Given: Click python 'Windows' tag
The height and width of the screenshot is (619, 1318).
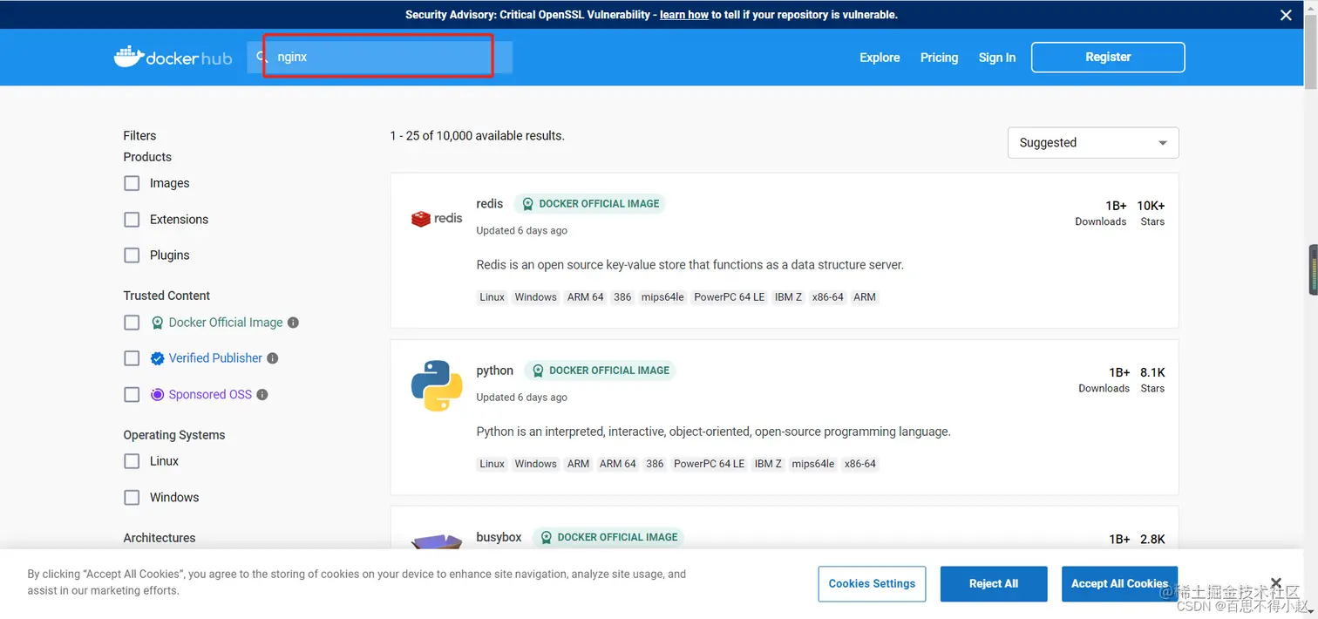Looking at the screenshot, I should pos(535,464).
